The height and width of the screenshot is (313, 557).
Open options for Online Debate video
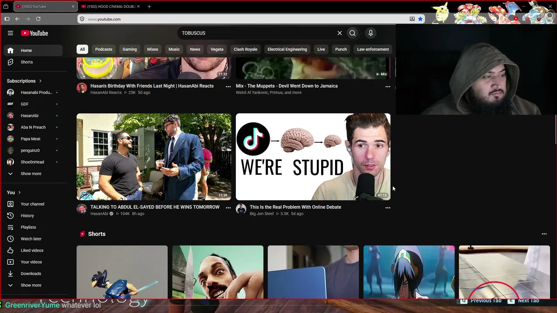pos(388,208)
